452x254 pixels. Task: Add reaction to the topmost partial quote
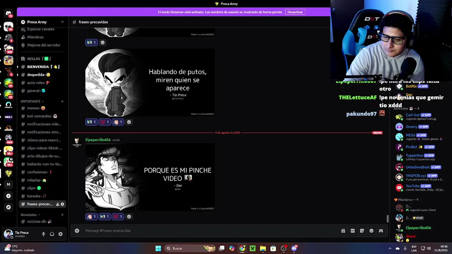coord(103,42)
